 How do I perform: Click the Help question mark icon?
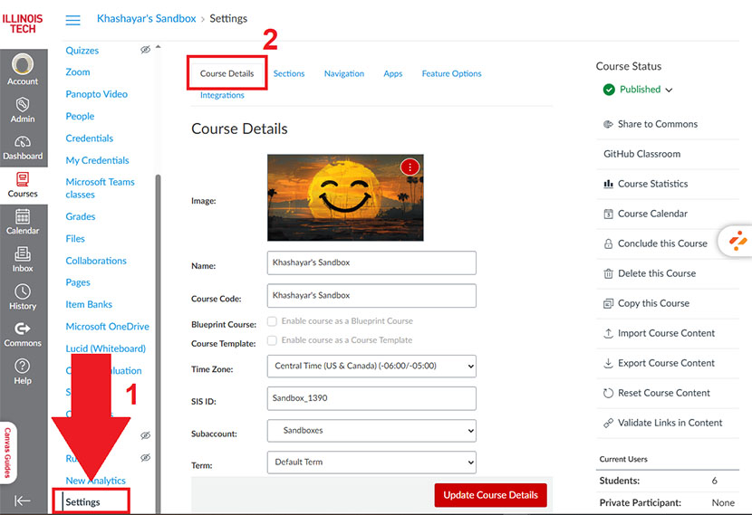click(23, 367)
